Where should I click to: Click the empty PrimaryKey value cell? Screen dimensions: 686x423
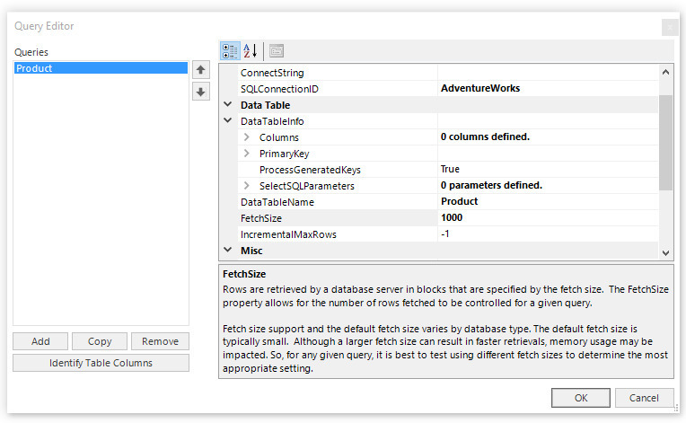pos(549,153)
